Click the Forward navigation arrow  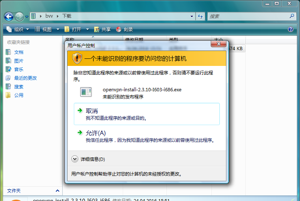[x=19, y=16]
